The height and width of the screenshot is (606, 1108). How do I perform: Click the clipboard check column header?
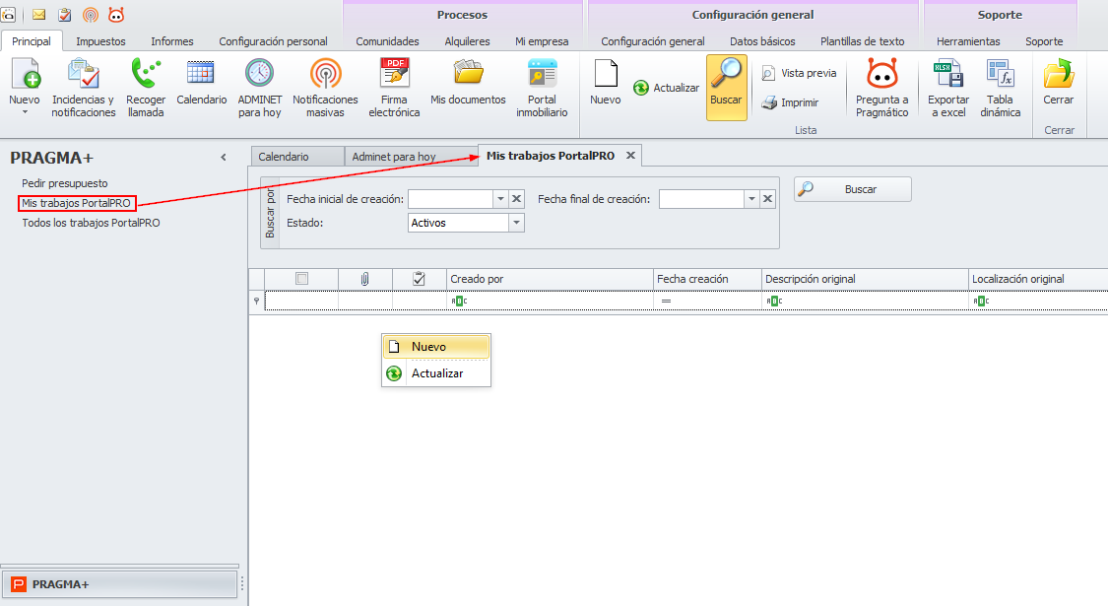(419, 279)
